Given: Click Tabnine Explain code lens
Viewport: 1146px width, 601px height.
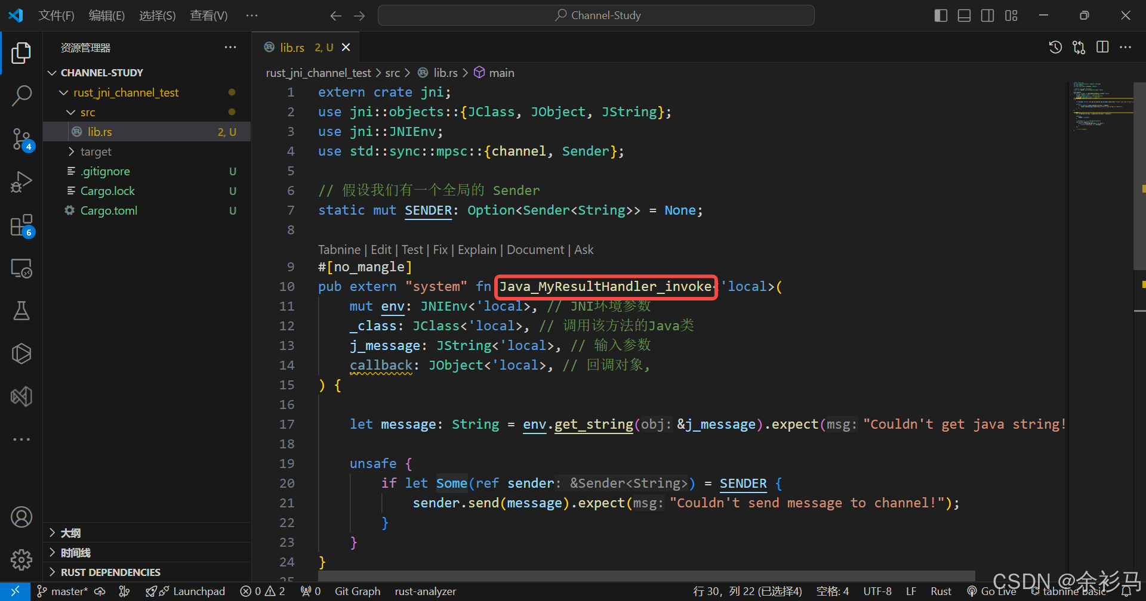Looking at the screenshot, I should [477, 250].
